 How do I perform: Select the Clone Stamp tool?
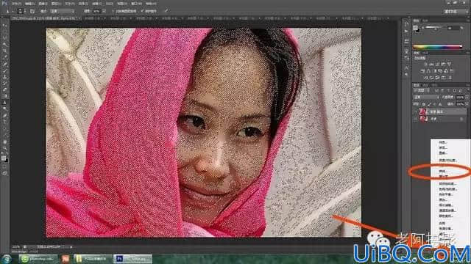(x=5, y=76)
